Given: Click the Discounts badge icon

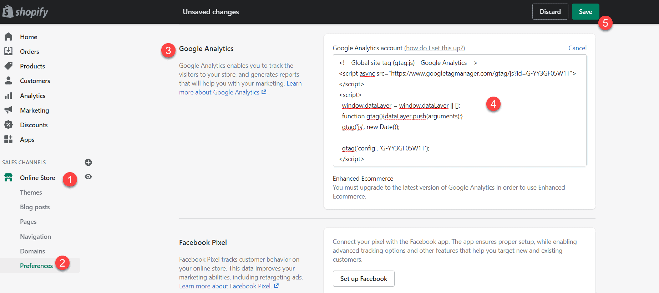Looking at the screenshot, I should [x=9, y=125].
